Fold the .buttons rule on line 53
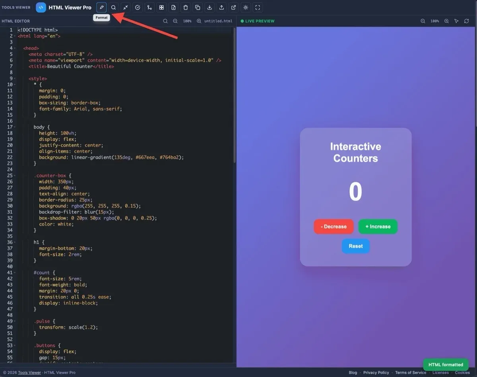Screen dimensions: 477x377 (x=15, y=345)
